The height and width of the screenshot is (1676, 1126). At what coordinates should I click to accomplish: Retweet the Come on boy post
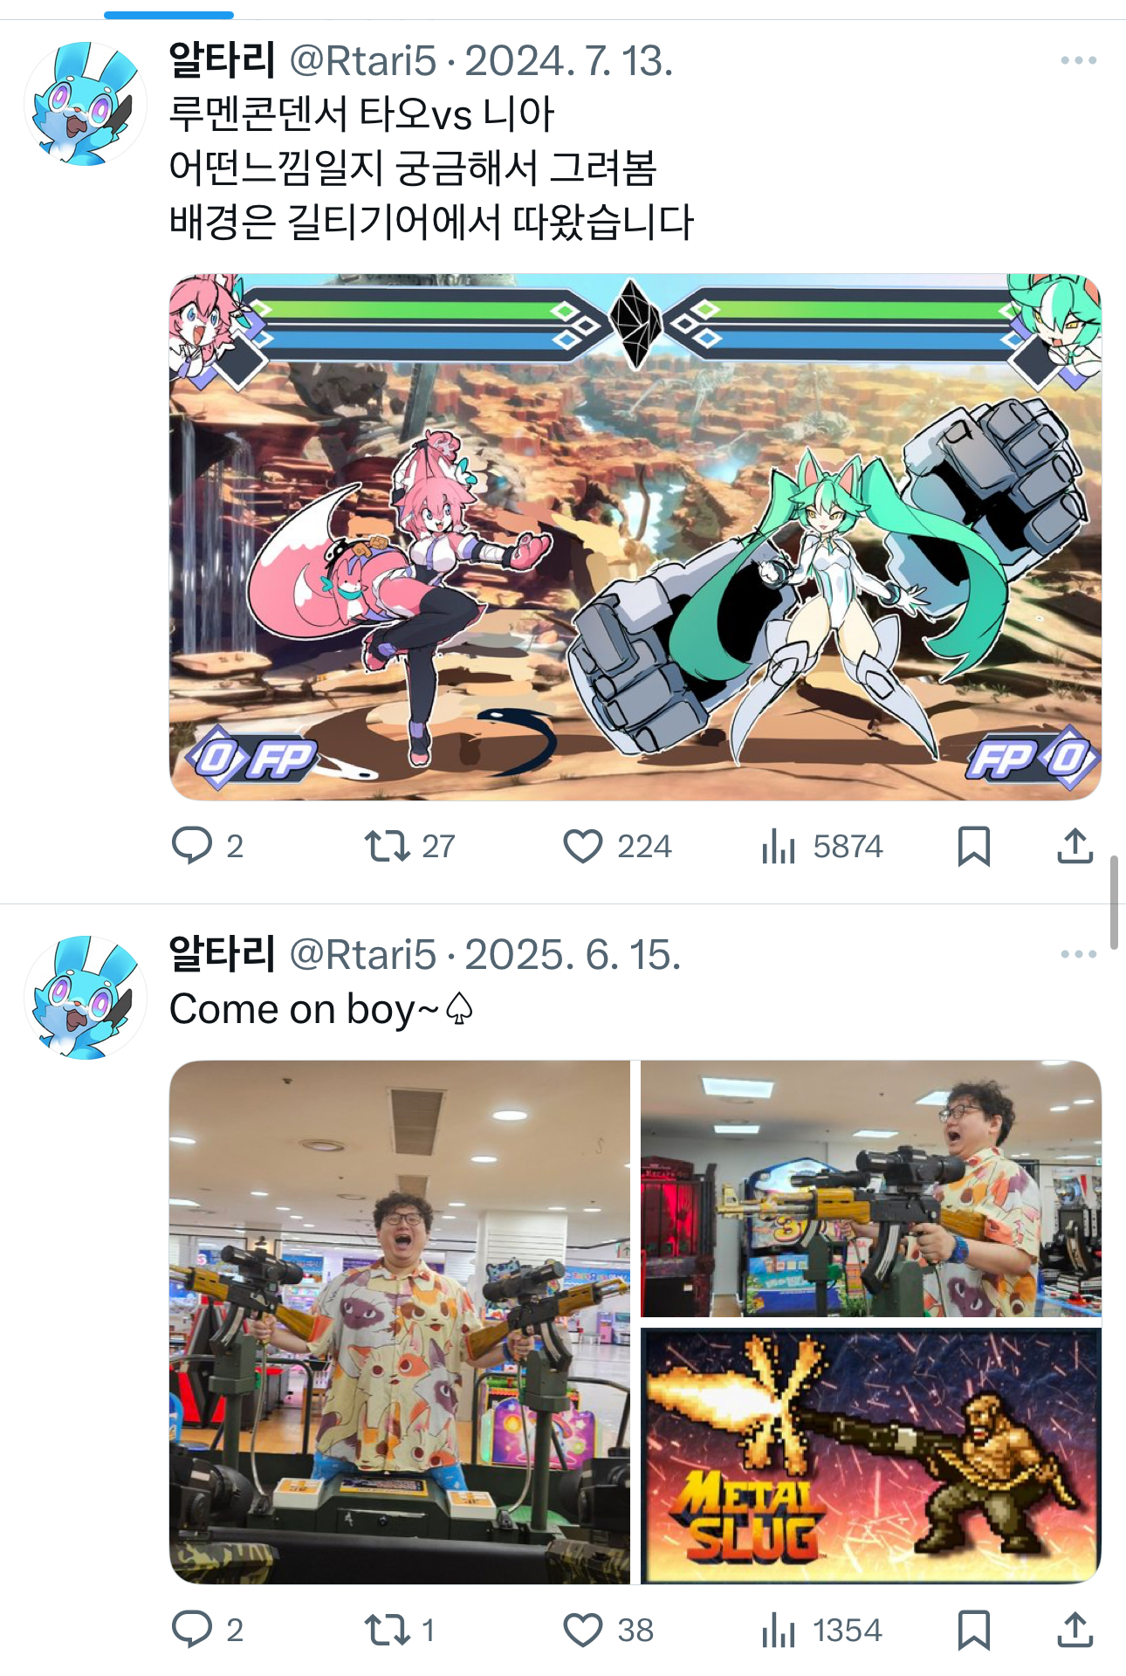400,1630
